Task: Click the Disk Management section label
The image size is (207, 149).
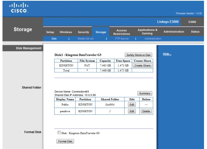Action: [x=29, y=48]
